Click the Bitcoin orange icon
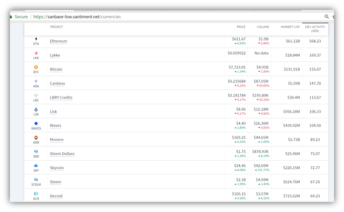 tap(36, 67)
